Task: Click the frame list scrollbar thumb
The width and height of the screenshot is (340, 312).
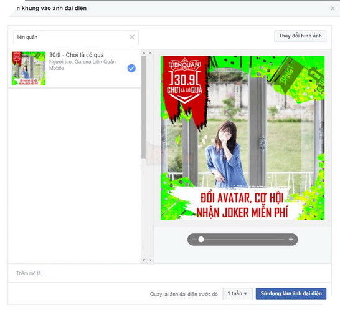Action: pyautogui.click(x=144, y=107)
